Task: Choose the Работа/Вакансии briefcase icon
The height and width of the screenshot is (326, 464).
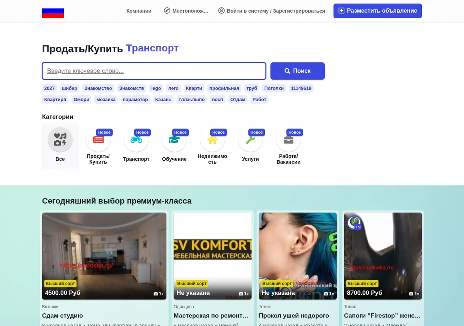Action: coord(288,139)
